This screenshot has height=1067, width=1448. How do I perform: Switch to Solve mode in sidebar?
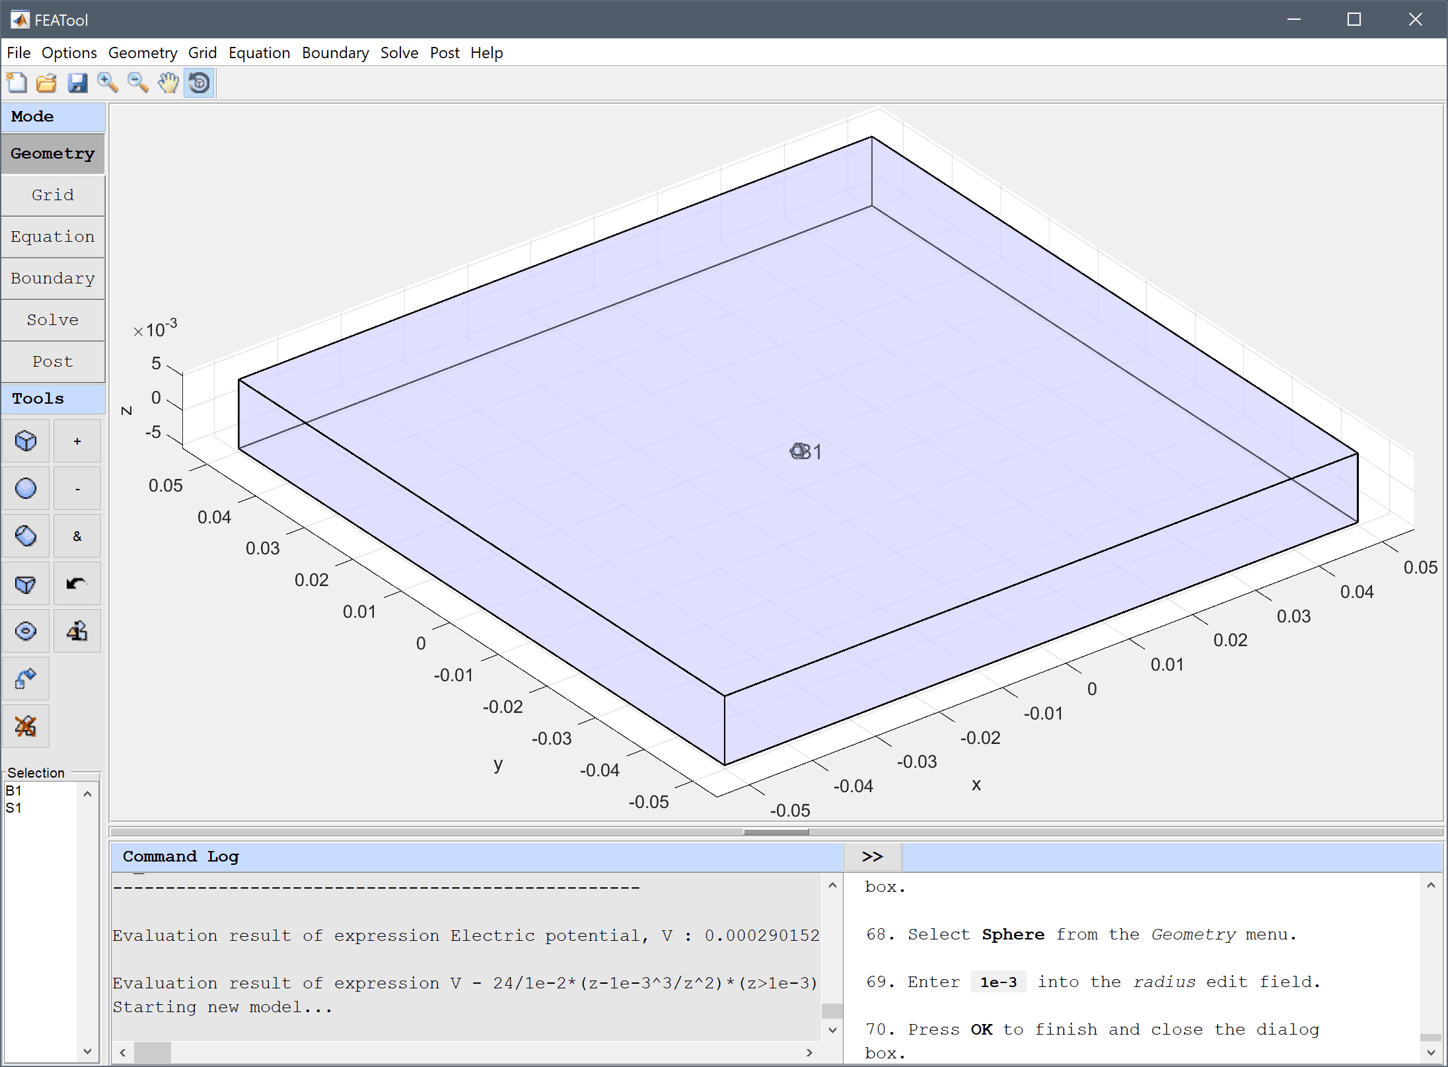click(53, 320)
